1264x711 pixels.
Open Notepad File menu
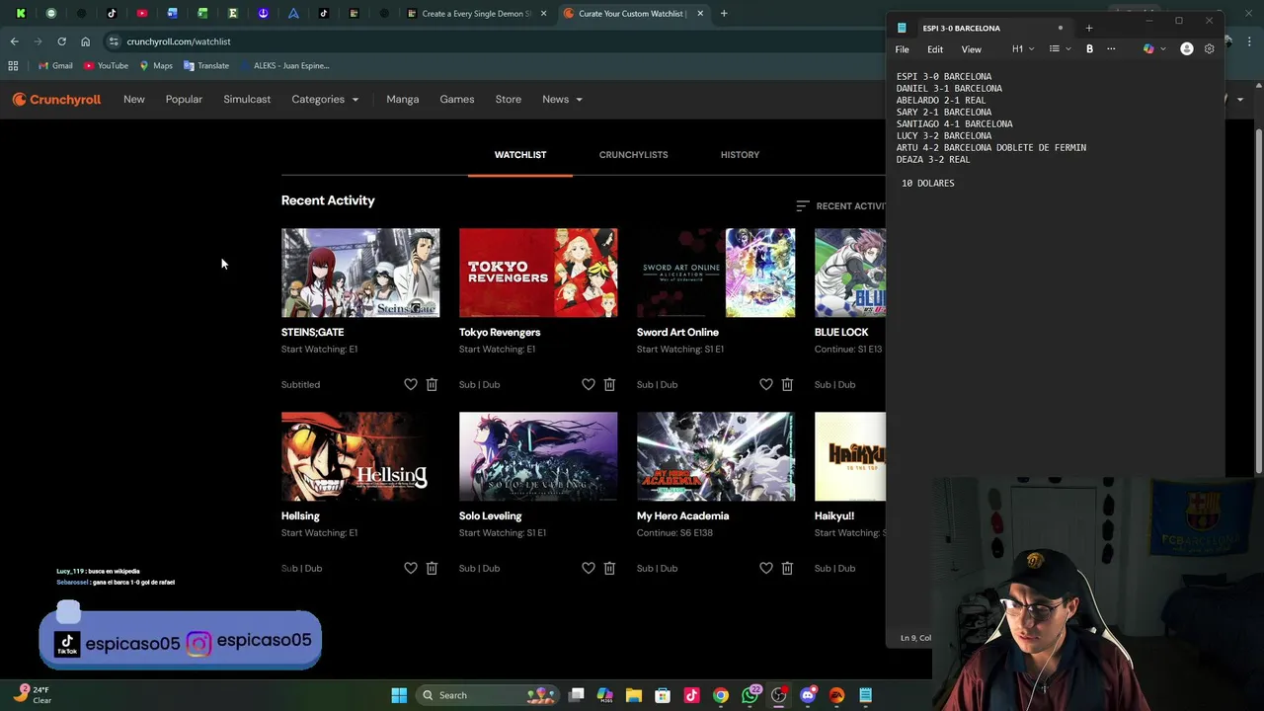coord(902,49)
